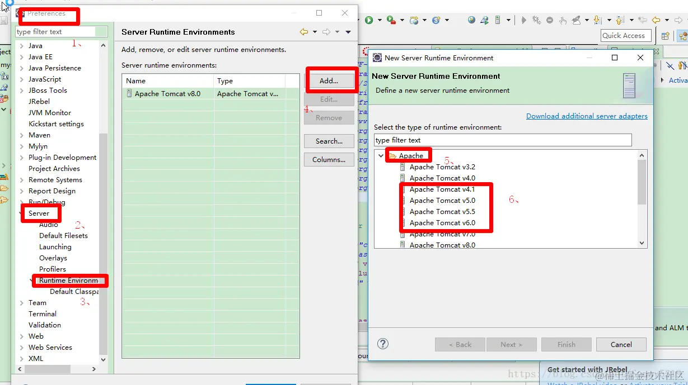Click the Search... button
The height and width of the screenshot is (385, 688).
coord(329,141)
